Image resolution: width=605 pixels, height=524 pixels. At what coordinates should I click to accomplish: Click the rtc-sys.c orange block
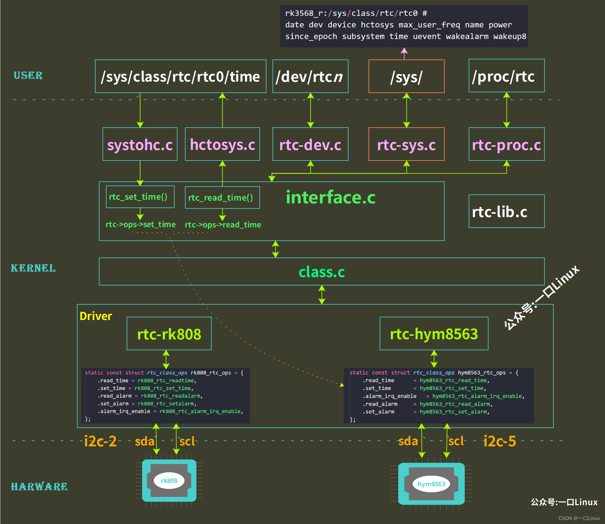(406, 144)
